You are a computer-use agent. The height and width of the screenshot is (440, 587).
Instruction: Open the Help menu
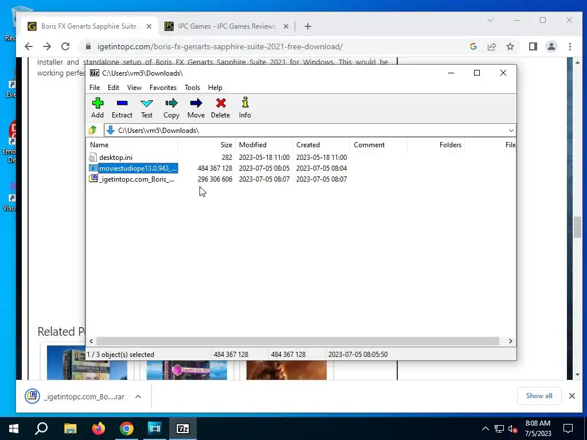click(216, 88)
